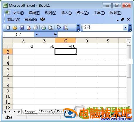Click the camera icon in menu bar
The image size is (134, 122).
[43, 19]
